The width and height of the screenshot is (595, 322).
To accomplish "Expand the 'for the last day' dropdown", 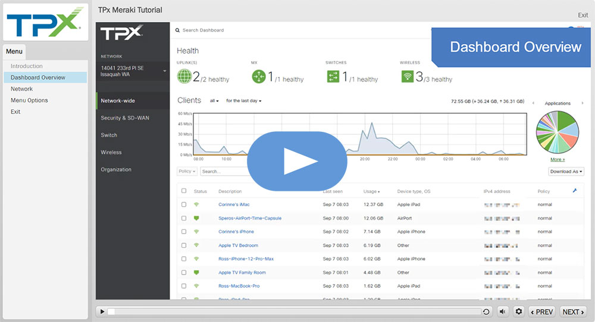I will pos(243,101).
